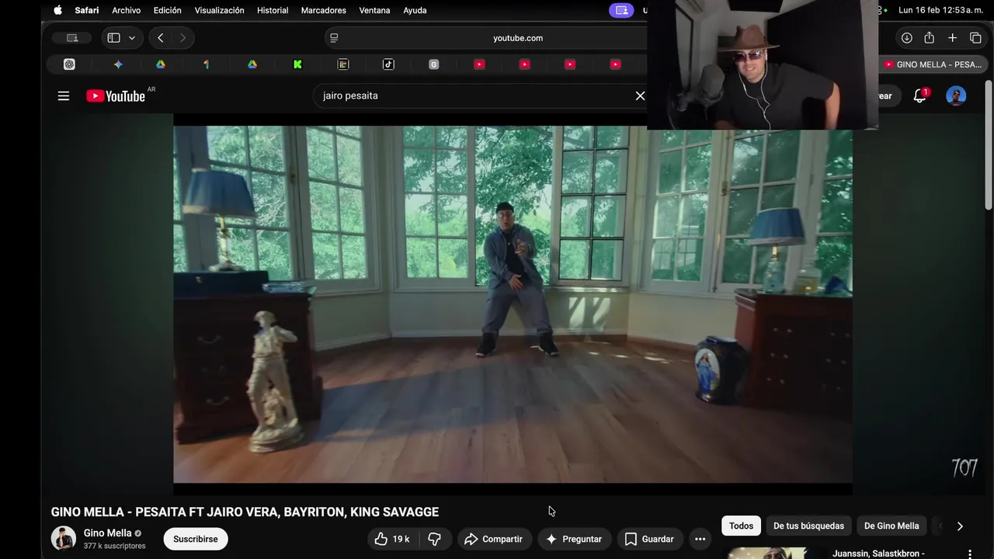Open the Gemini sparkle bookmark
994x559 pixels.
(118, 64)
